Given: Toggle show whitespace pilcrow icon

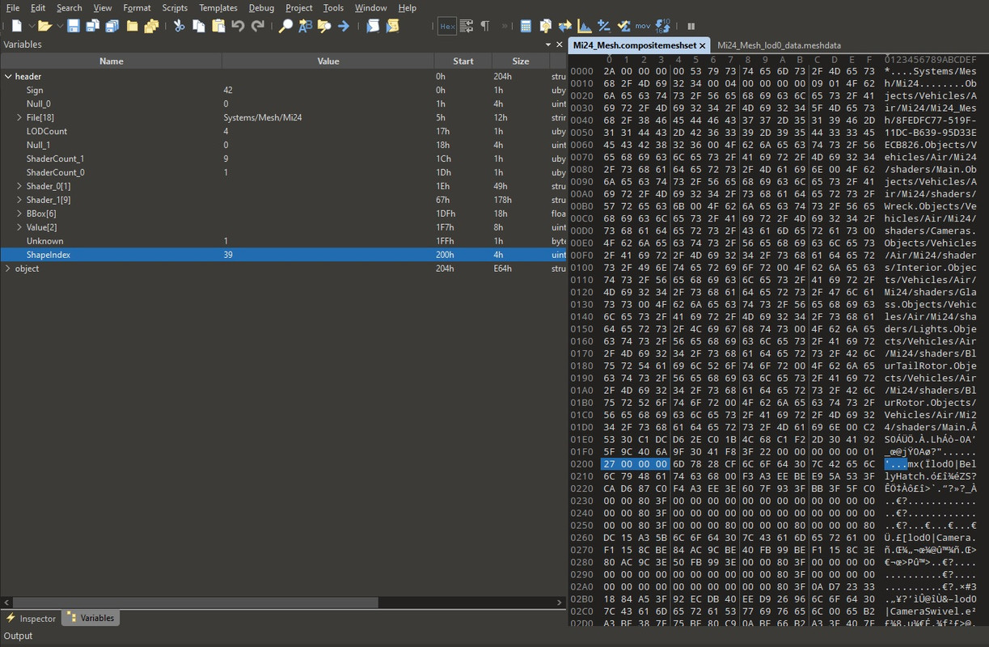Looking at the screenshot, I should 485,26.
